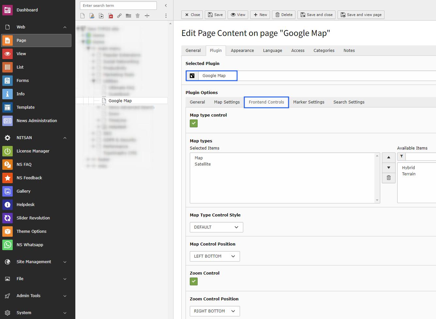Switch to the Notes tab

tap(349, 51)
